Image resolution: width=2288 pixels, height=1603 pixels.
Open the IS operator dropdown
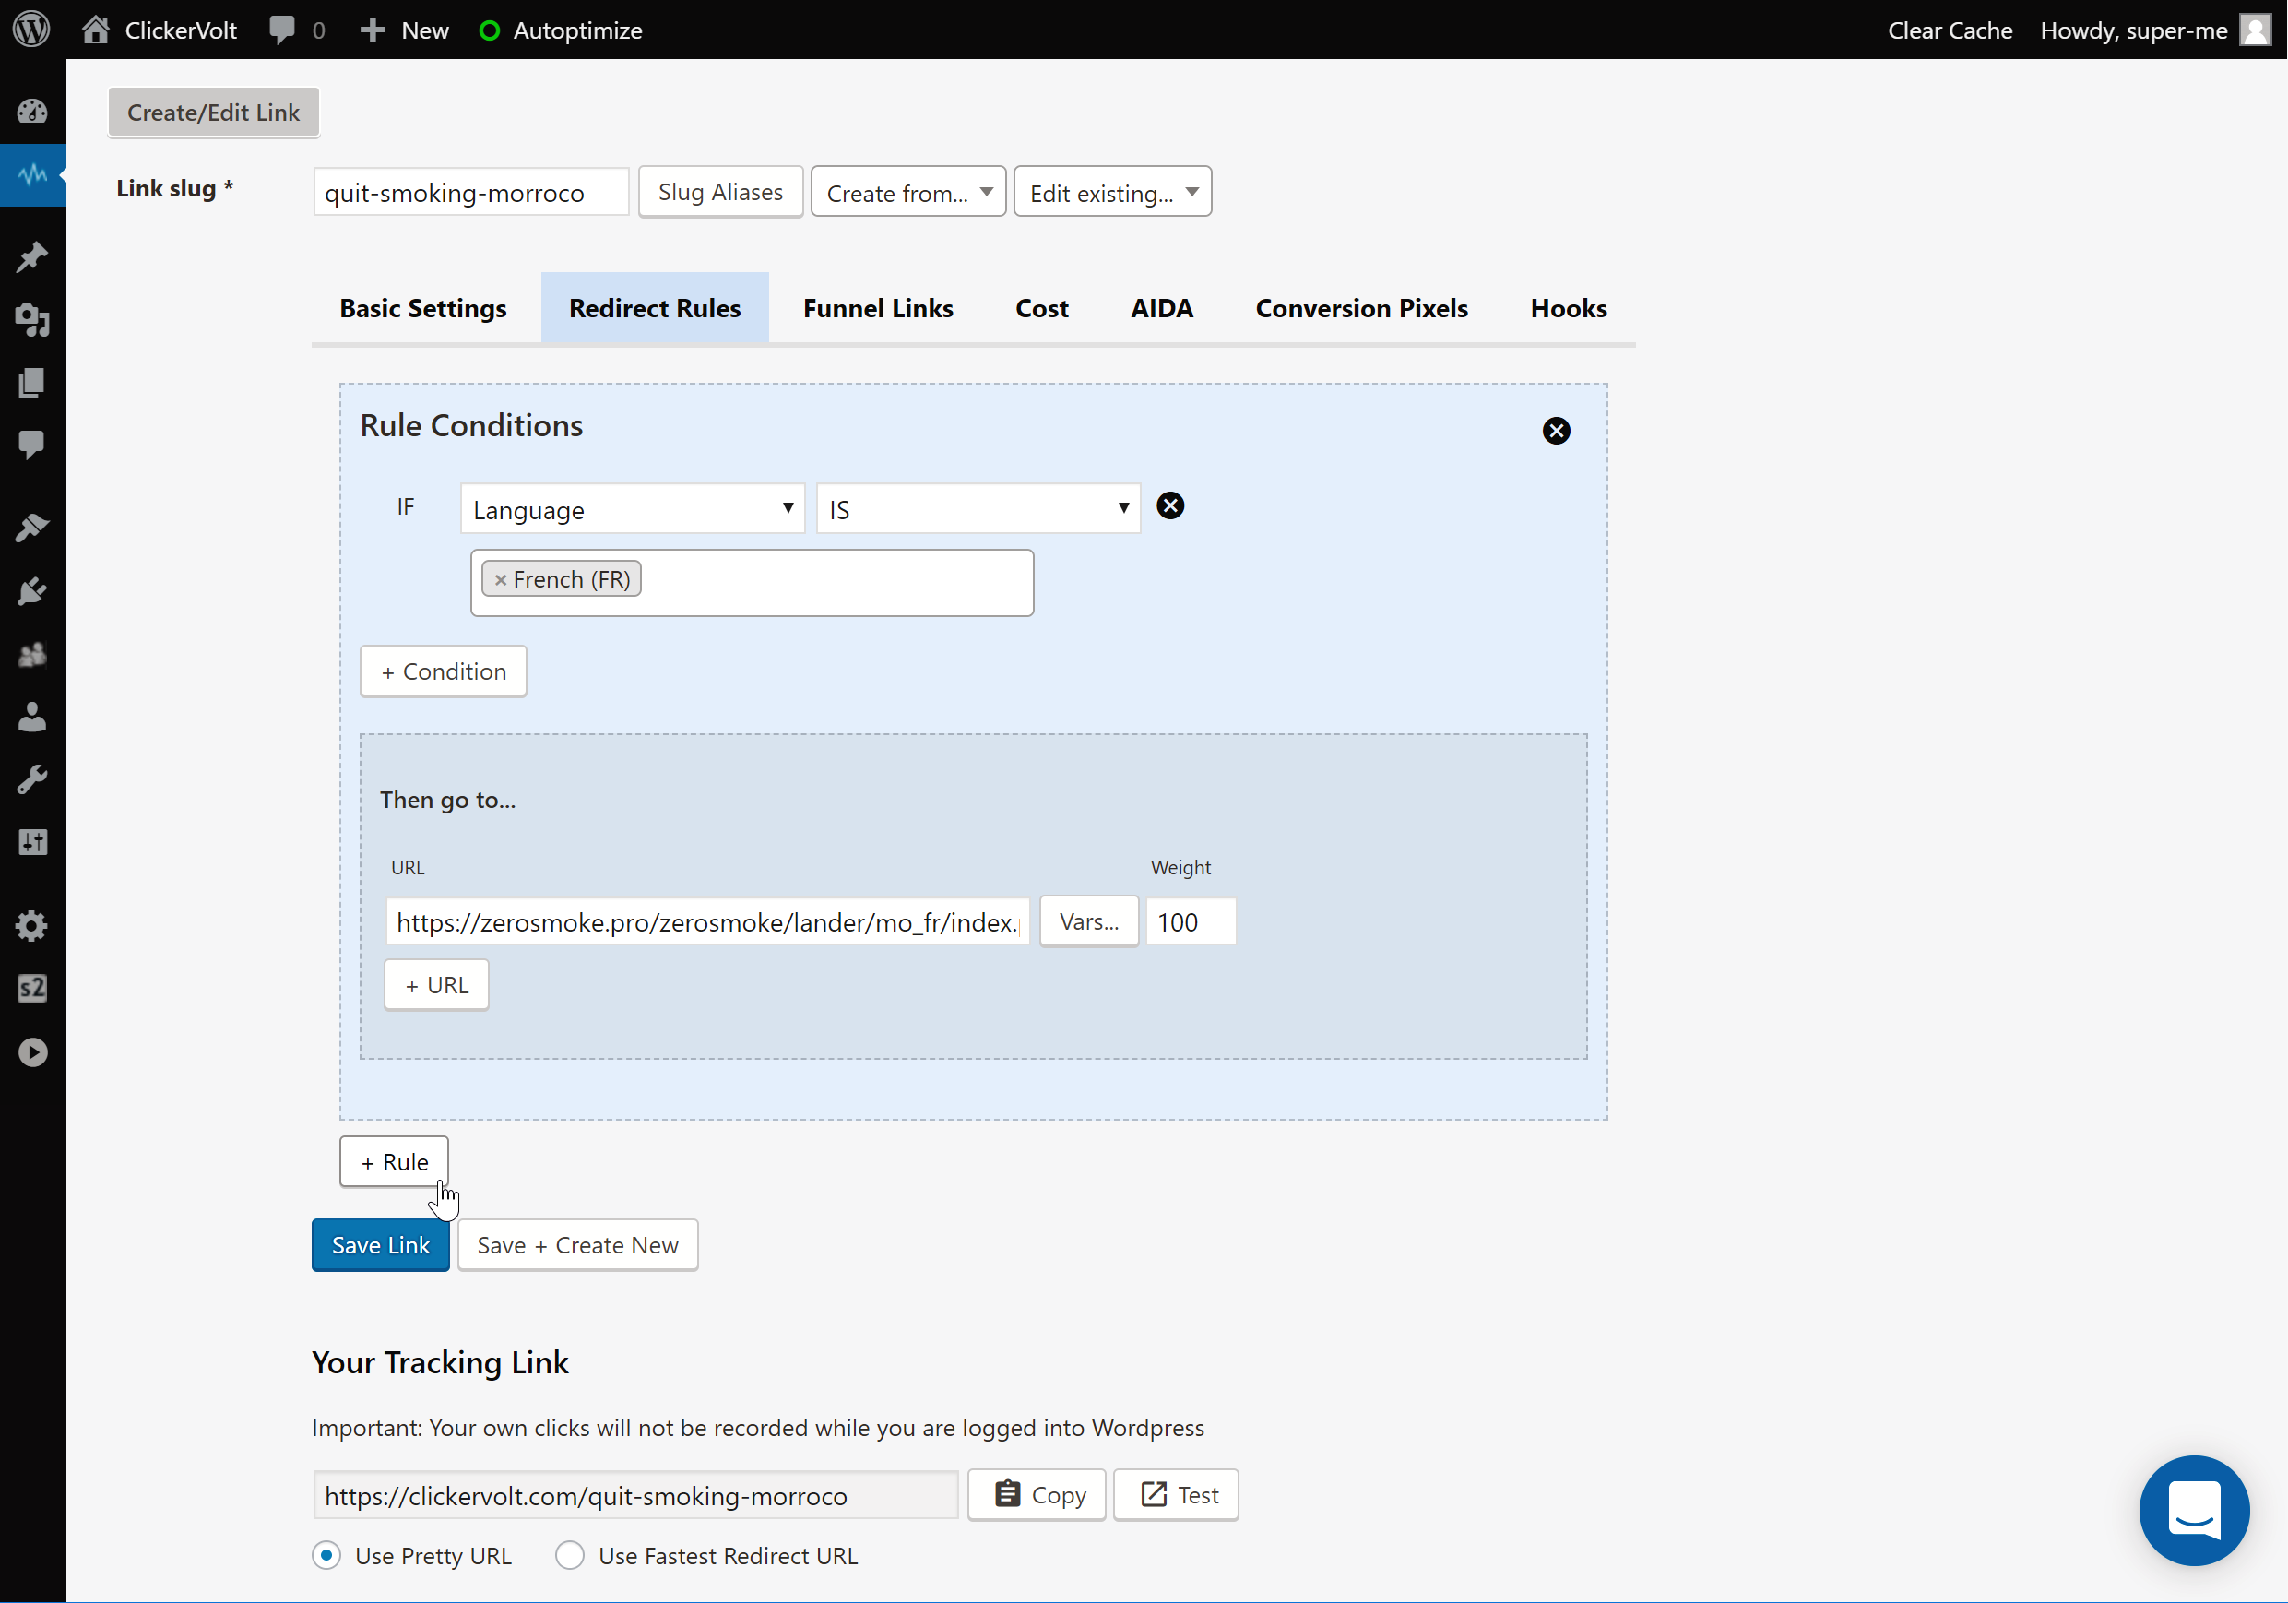pyautogui.click(x=978, y=508)
